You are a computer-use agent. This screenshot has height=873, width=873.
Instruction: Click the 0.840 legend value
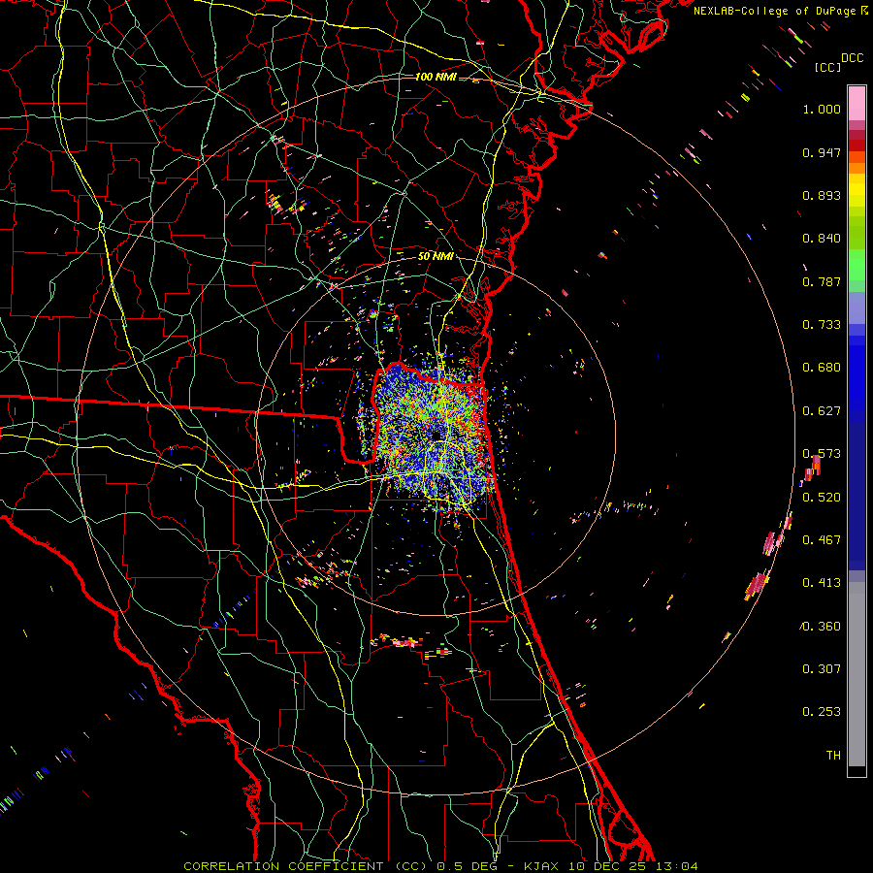coord(822,239)
